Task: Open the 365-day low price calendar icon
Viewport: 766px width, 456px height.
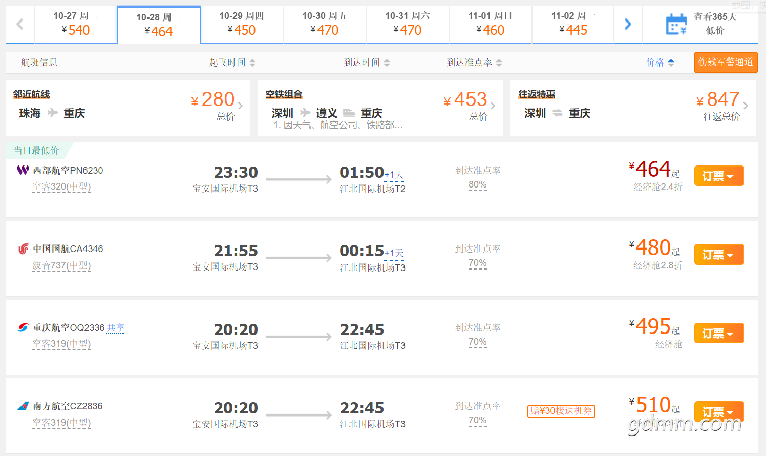Action: tap(676, 24)
